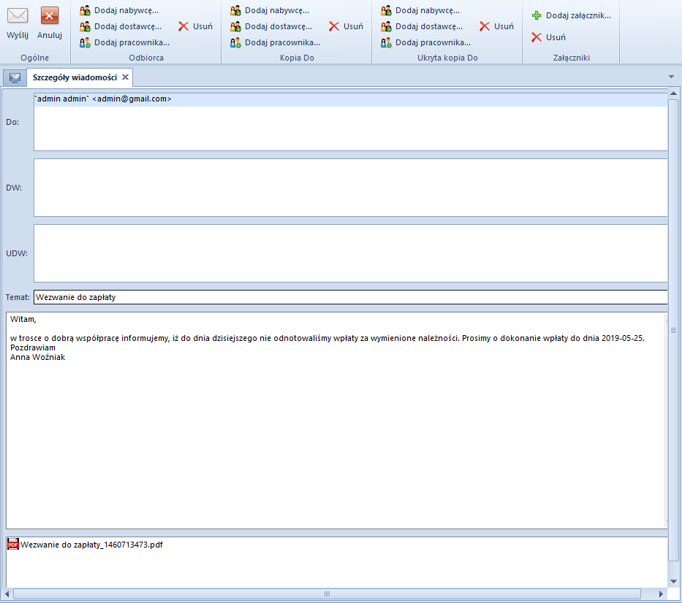
Task: Click the Pozdrawiam line in message
Action: coord(33,347)
